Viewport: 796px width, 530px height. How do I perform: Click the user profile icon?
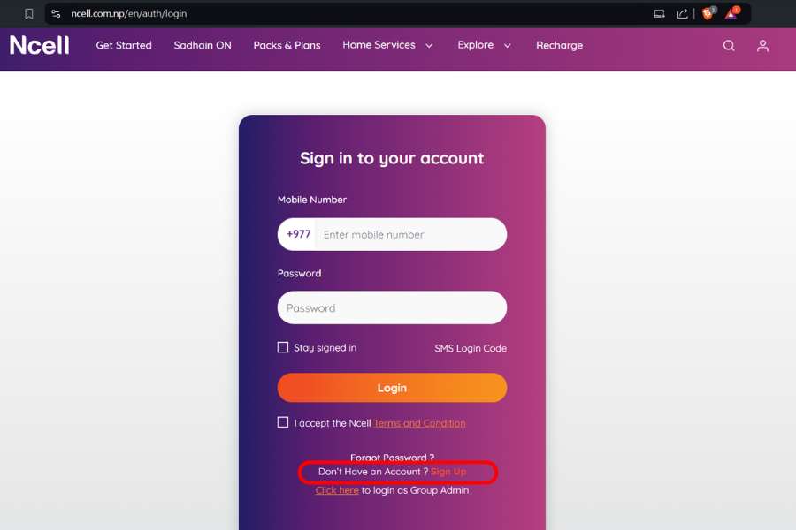(762, 46)
